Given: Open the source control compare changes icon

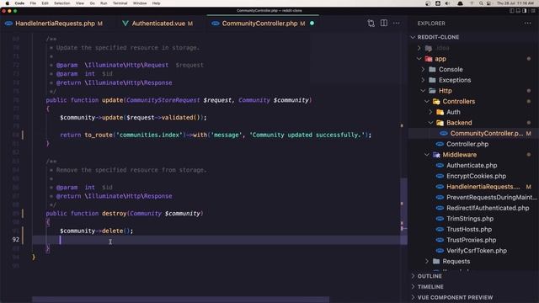Looking at the screenshot, I should point(371,24).
